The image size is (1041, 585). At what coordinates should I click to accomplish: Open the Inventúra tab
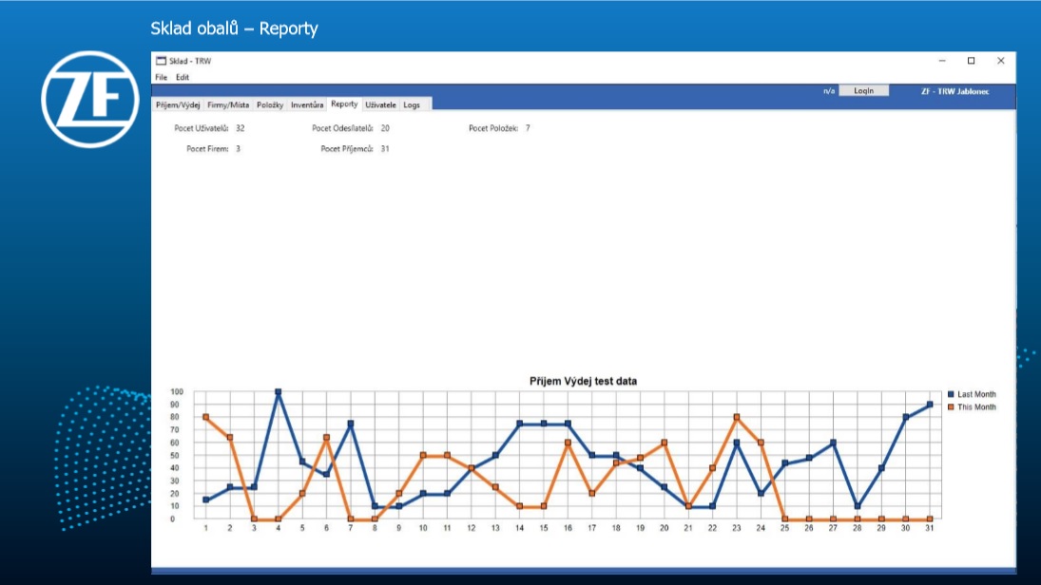[x=307, y=104]
